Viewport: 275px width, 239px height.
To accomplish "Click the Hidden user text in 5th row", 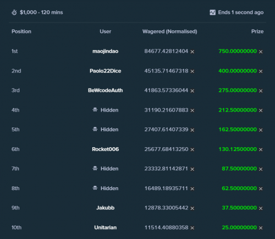I will coord(109,130).
